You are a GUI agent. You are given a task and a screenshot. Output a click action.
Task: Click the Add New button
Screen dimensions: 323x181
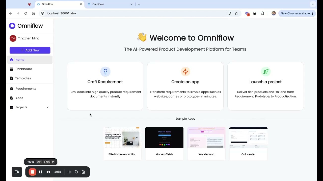pyautogui.click(x=30, y=50)
